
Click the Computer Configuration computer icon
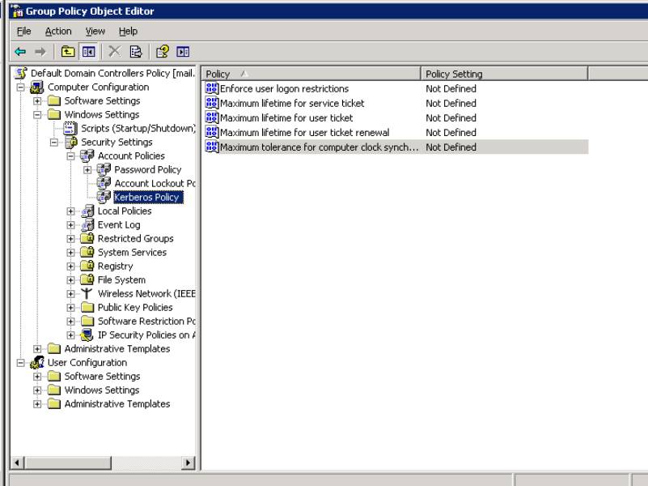(37, 87)
